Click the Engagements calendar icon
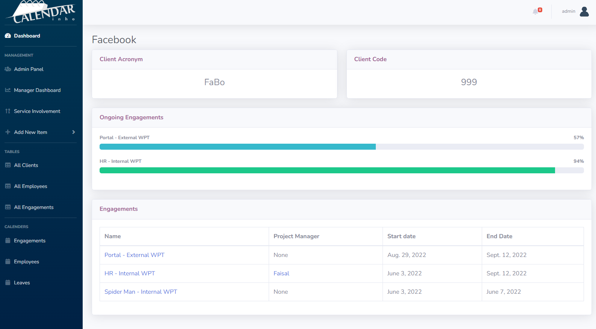 point(8,240)
